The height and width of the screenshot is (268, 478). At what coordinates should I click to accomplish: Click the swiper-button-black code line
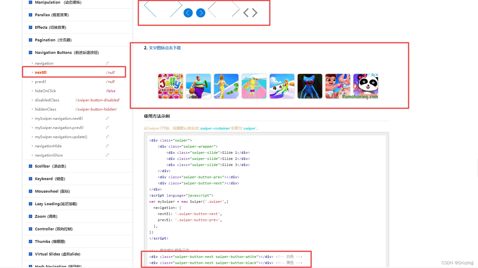pyautogui.click(x=226, y=263)
